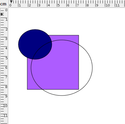Click the 1 mark on the horizontal ruler
This screenshot has height=124, width=125.
[20, 5]
